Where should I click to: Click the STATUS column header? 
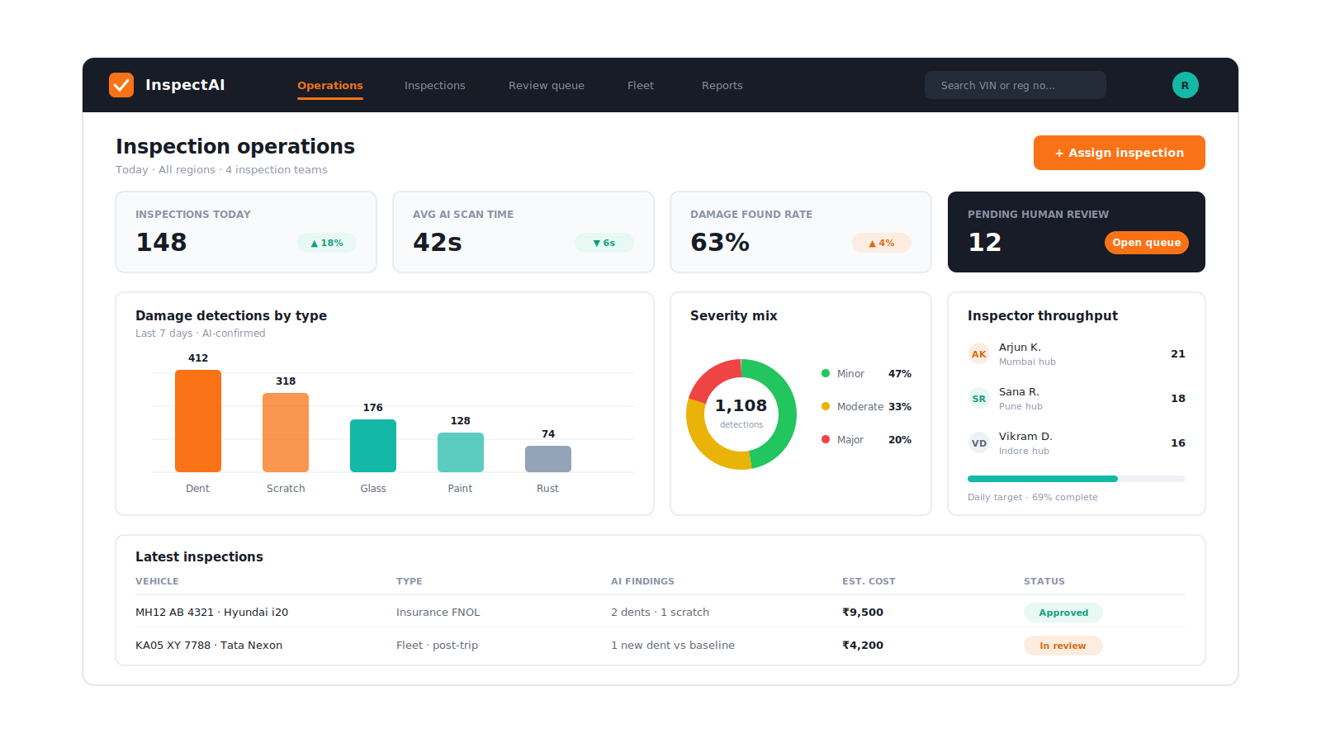point(1044,581)
